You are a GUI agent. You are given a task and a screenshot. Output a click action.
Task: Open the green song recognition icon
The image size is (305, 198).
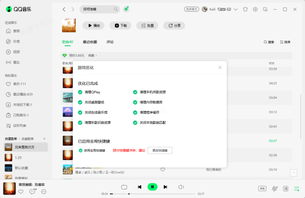[x=127, y=9]
